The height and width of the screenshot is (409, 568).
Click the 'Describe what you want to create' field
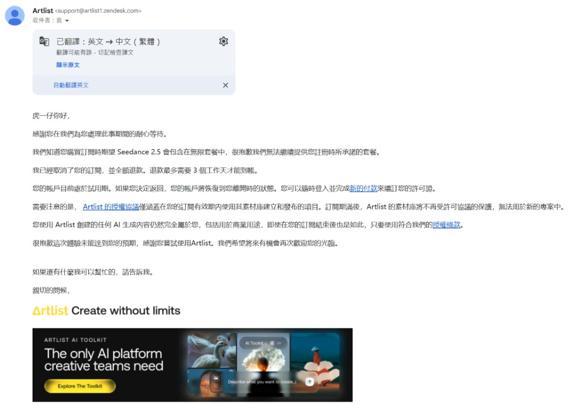pyautogui.click(x=262, y=382)
